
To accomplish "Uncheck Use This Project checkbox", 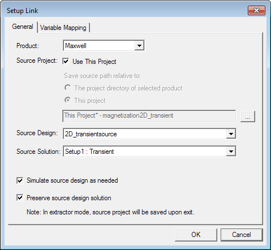I will (x=66, y=62).
